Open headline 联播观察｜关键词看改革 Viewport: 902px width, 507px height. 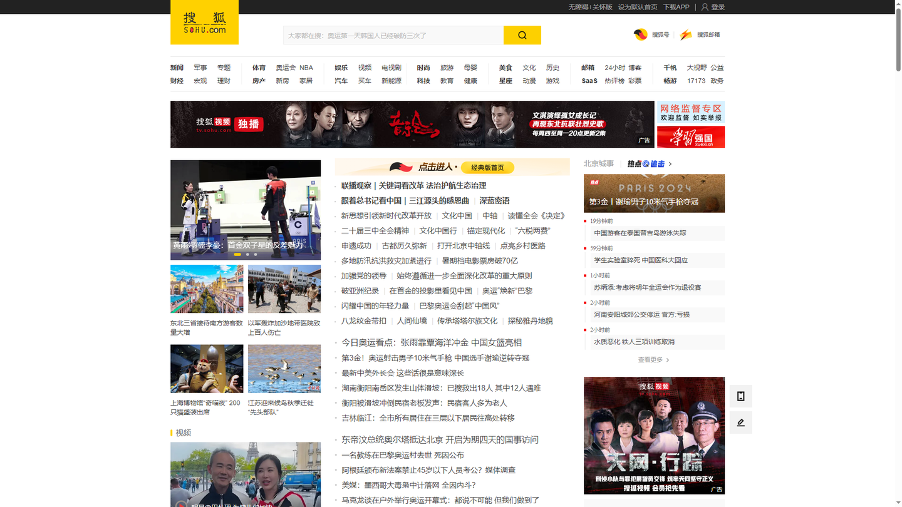[413, 185]
